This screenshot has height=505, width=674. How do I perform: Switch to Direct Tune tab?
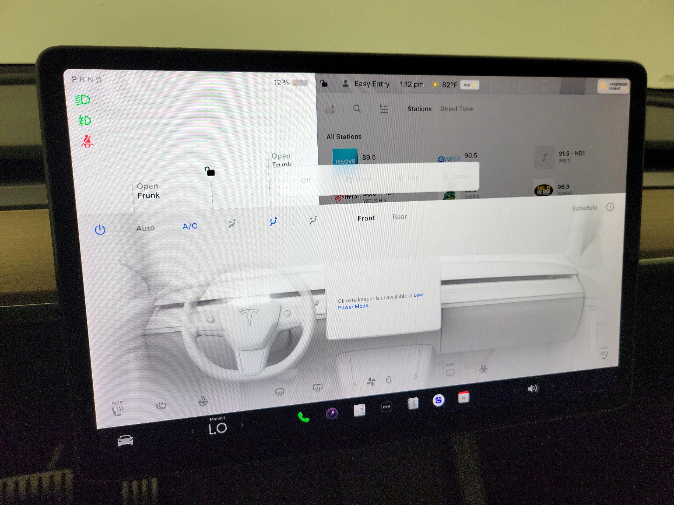click(x=456, y=109)
